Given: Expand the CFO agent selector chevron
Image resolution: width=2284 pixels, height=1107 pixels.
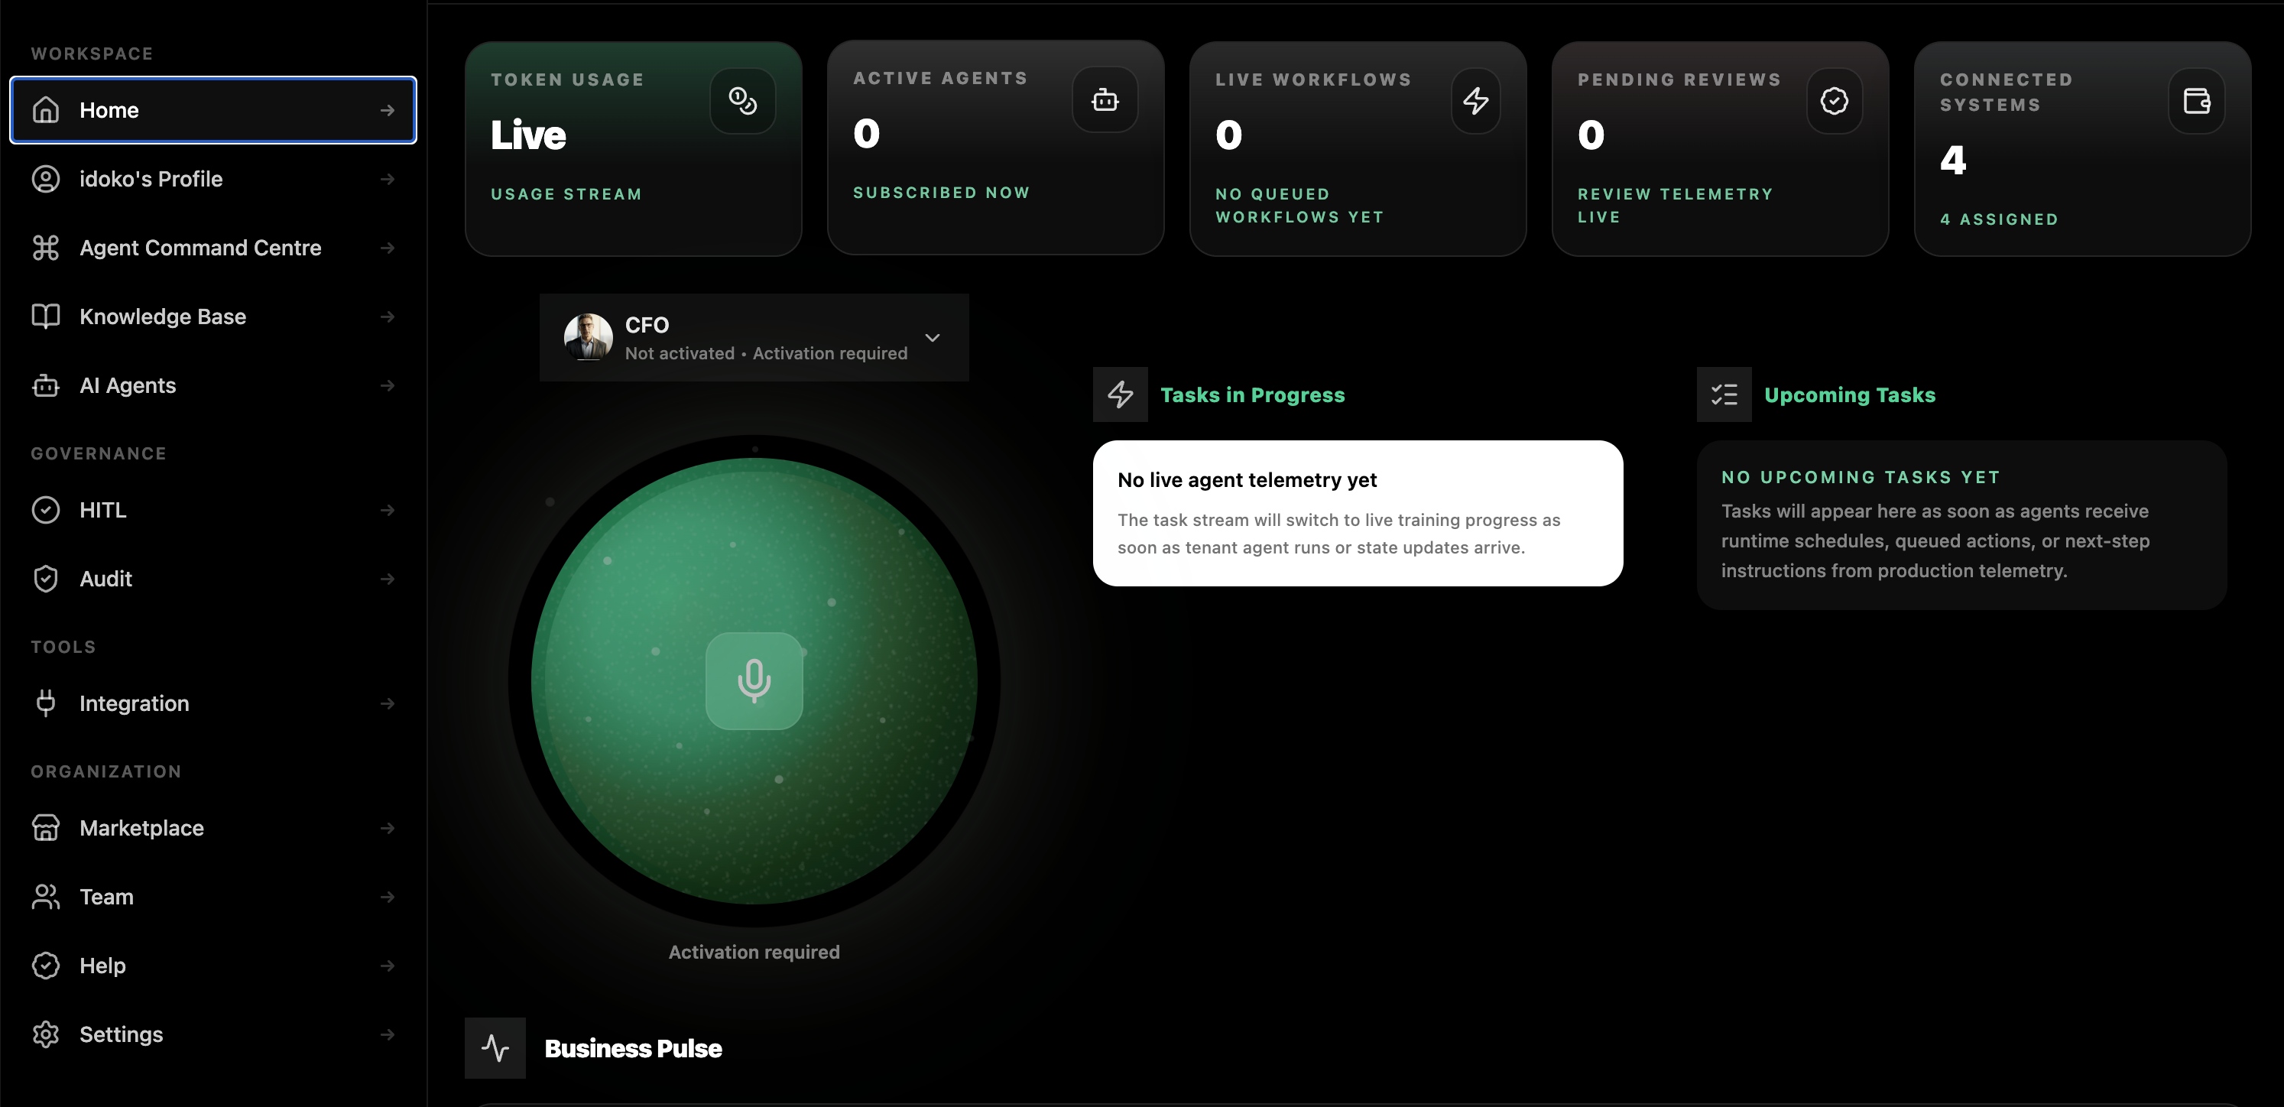Looking at the screenshot, I should [x=932, y=338].
